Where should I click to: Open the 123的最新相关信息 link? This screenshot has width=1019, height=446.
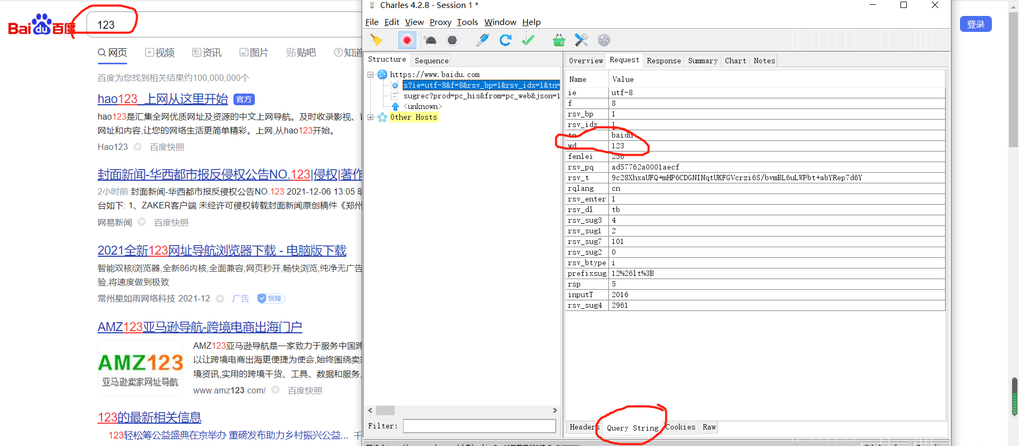click(x=149, y=417)
